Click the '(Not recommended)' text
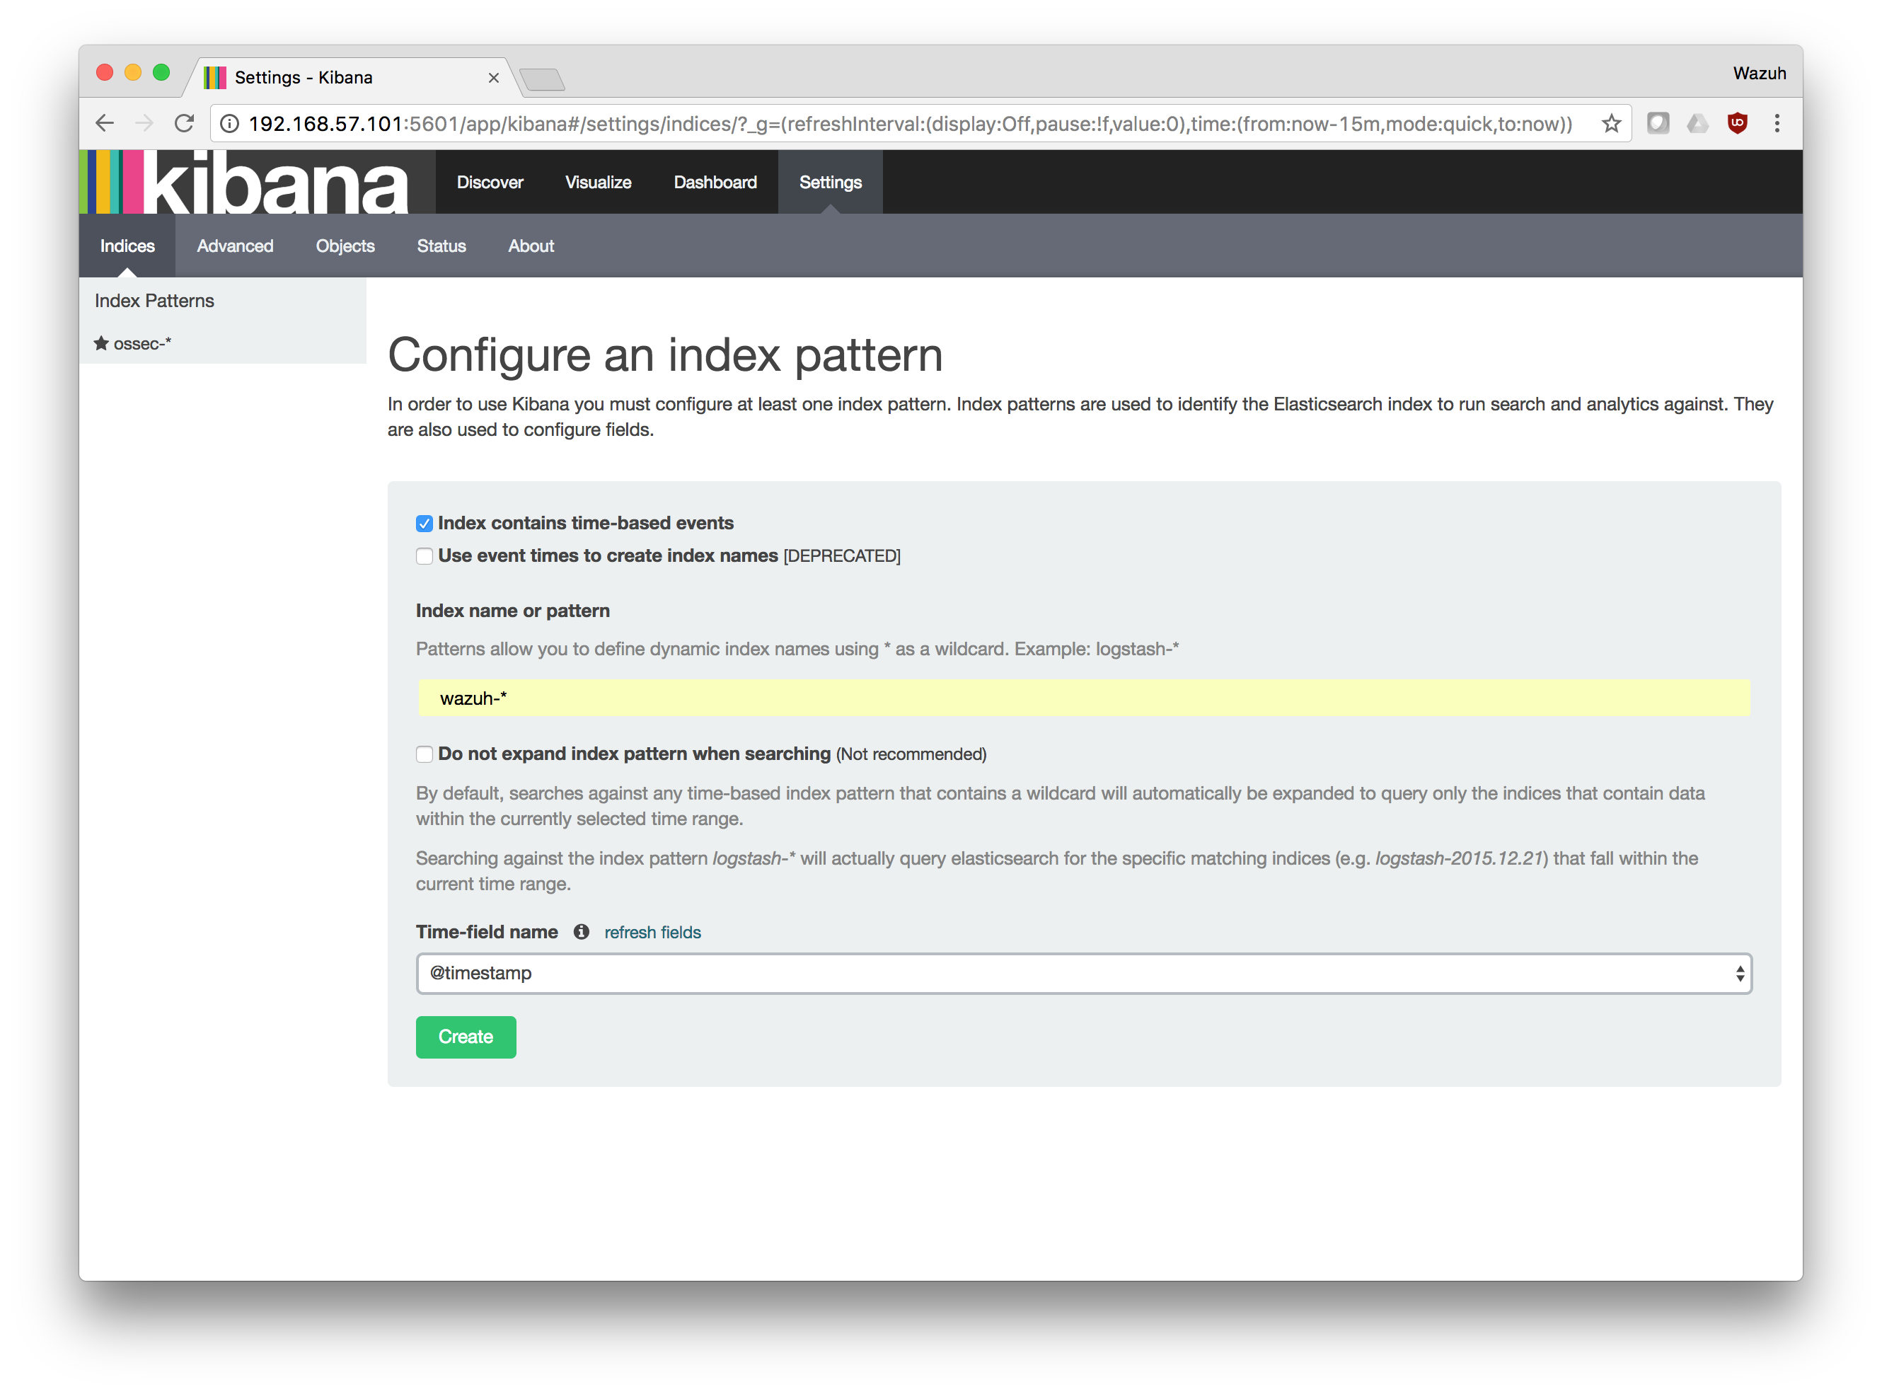This screenshot has height=1394, width=1882. 911,754
